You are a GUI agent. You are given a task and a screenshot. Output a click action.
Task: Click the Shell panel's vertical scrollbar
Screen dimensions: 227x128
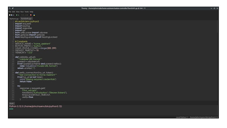(x=217, y=110)
